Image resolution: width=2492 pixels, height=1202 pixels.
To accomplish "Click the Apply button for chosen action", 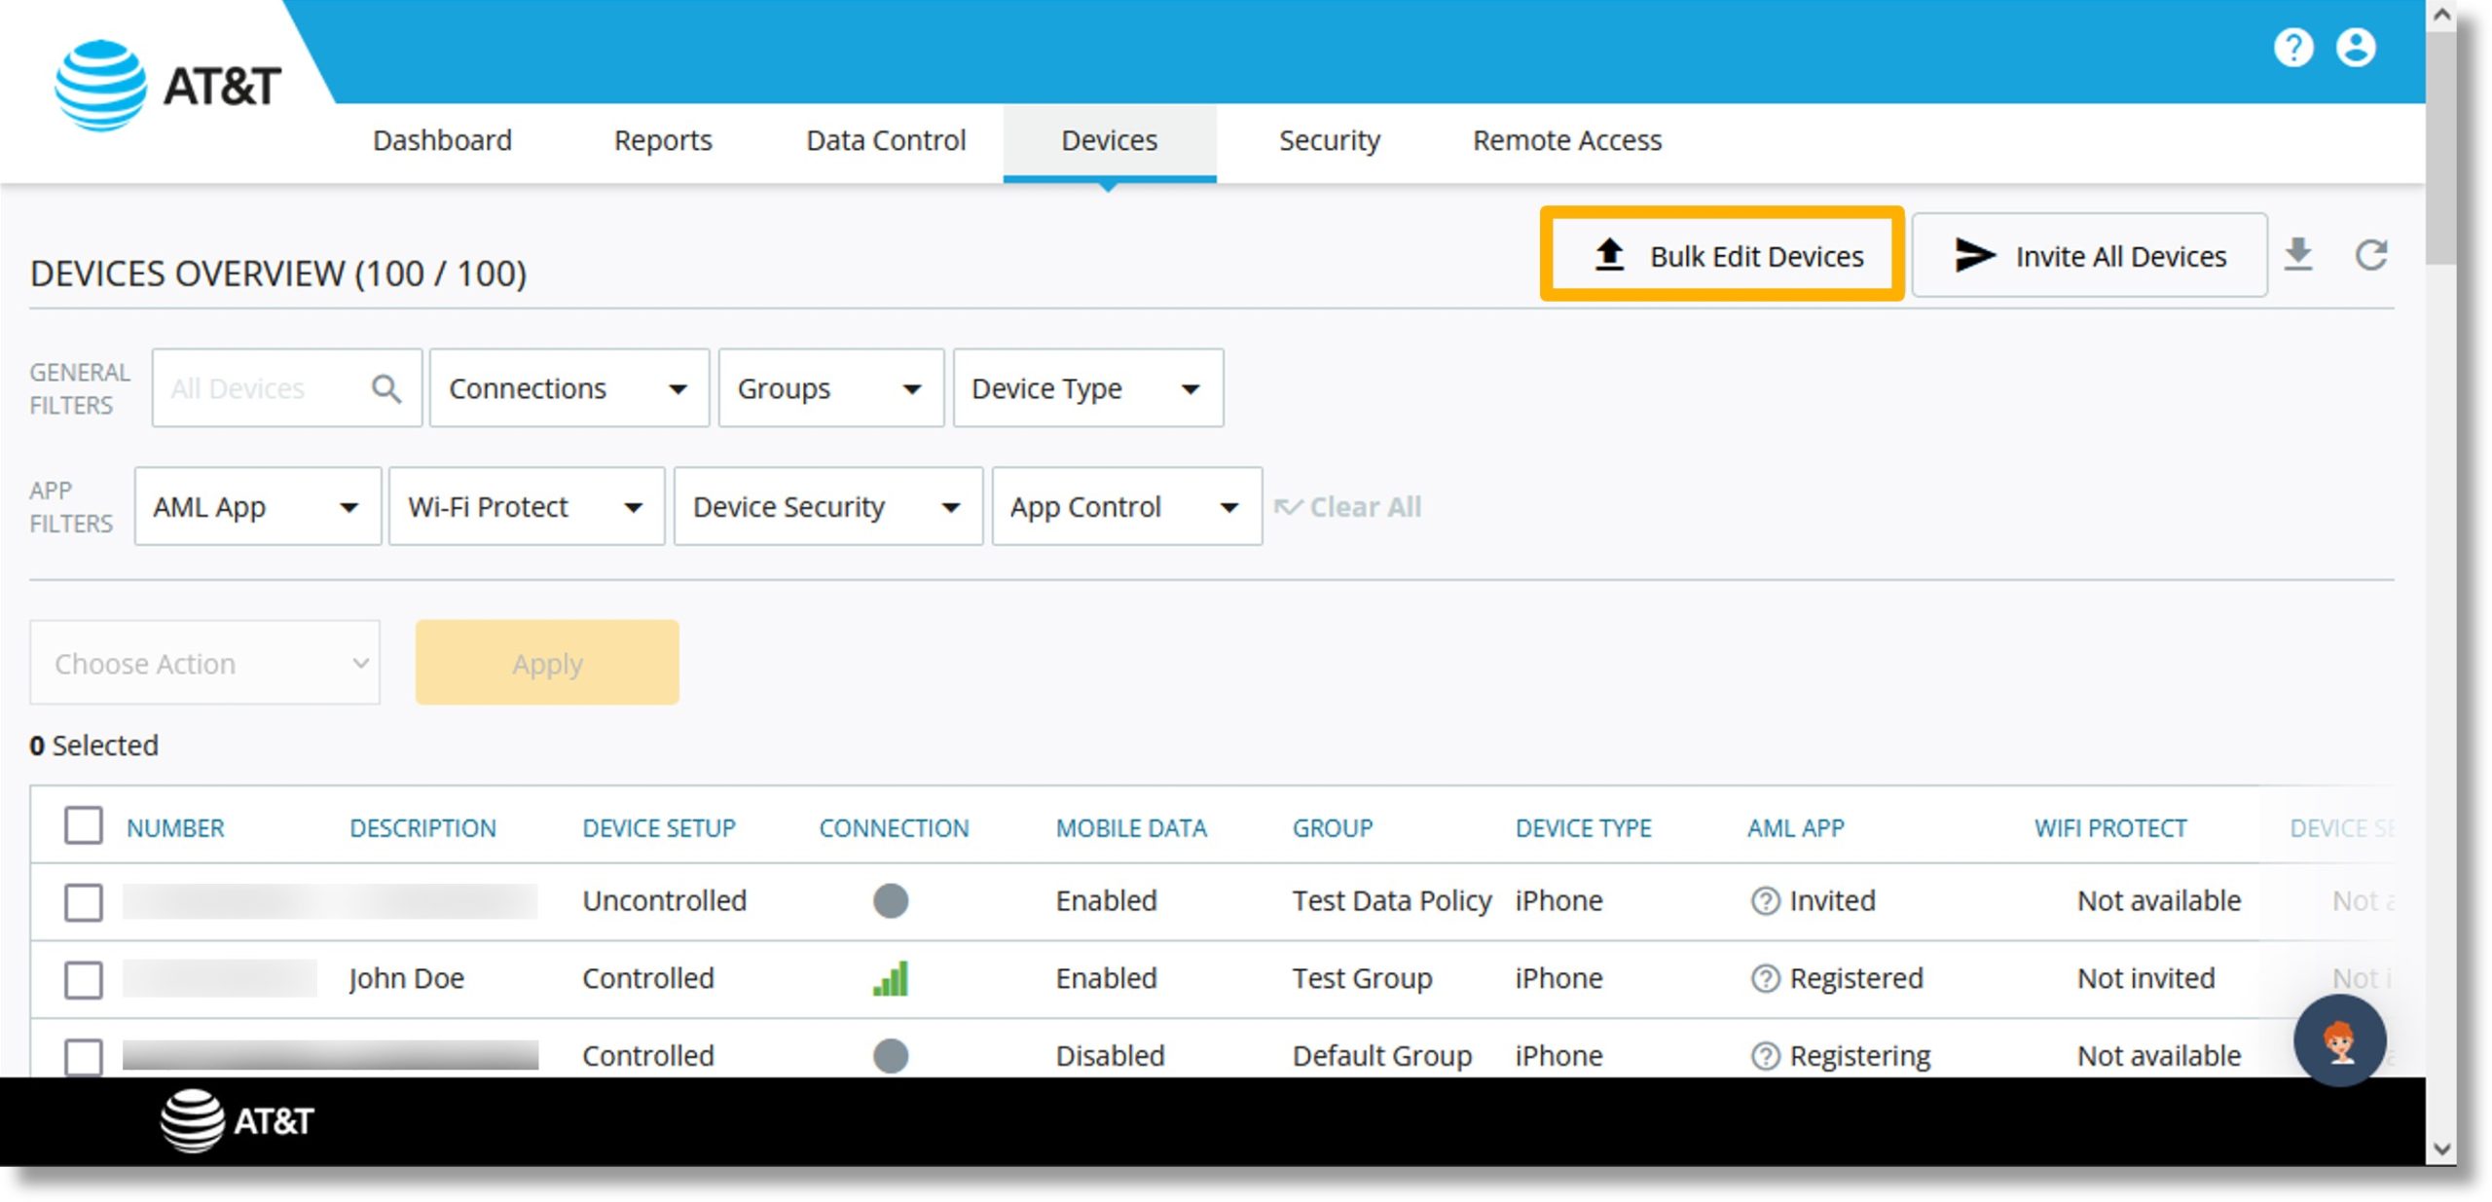I will point(548,663).
